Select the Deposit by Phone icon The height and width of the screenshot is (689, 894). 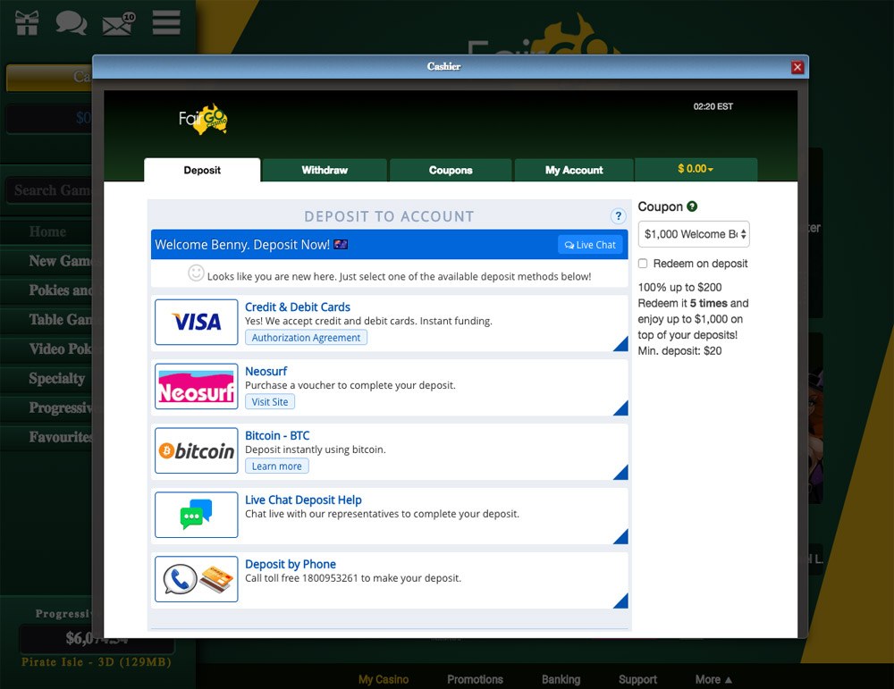pyautogui.click(x=196, y=579)
